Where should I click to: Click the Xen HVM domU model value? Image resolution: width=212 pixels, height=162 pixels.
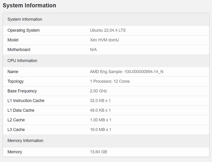coord(104,40)
